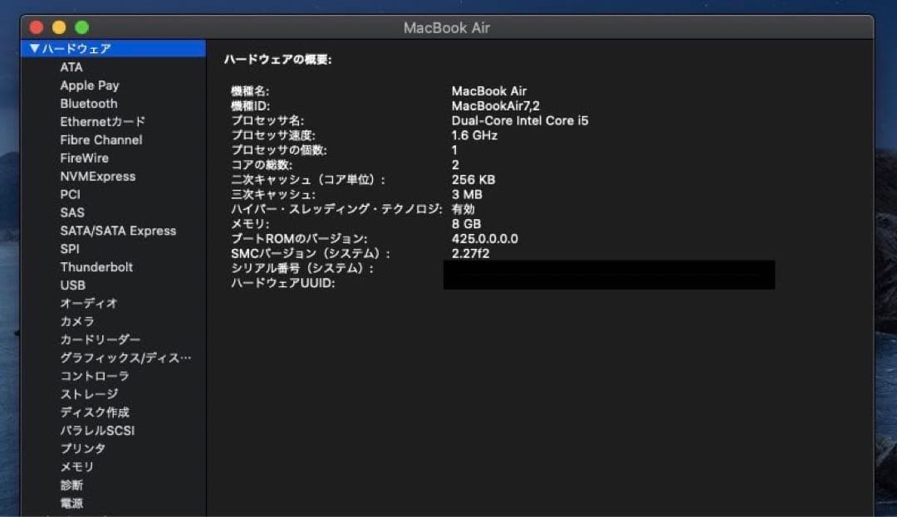Select ストレージ in the sidebar

85,394
